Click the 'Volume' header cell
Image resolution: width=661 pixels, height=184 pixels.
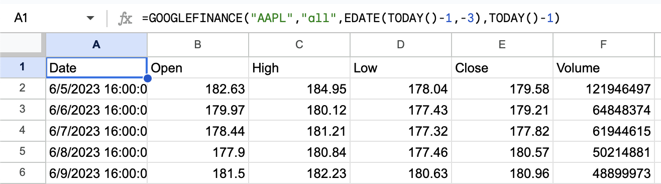click(604, 67)
